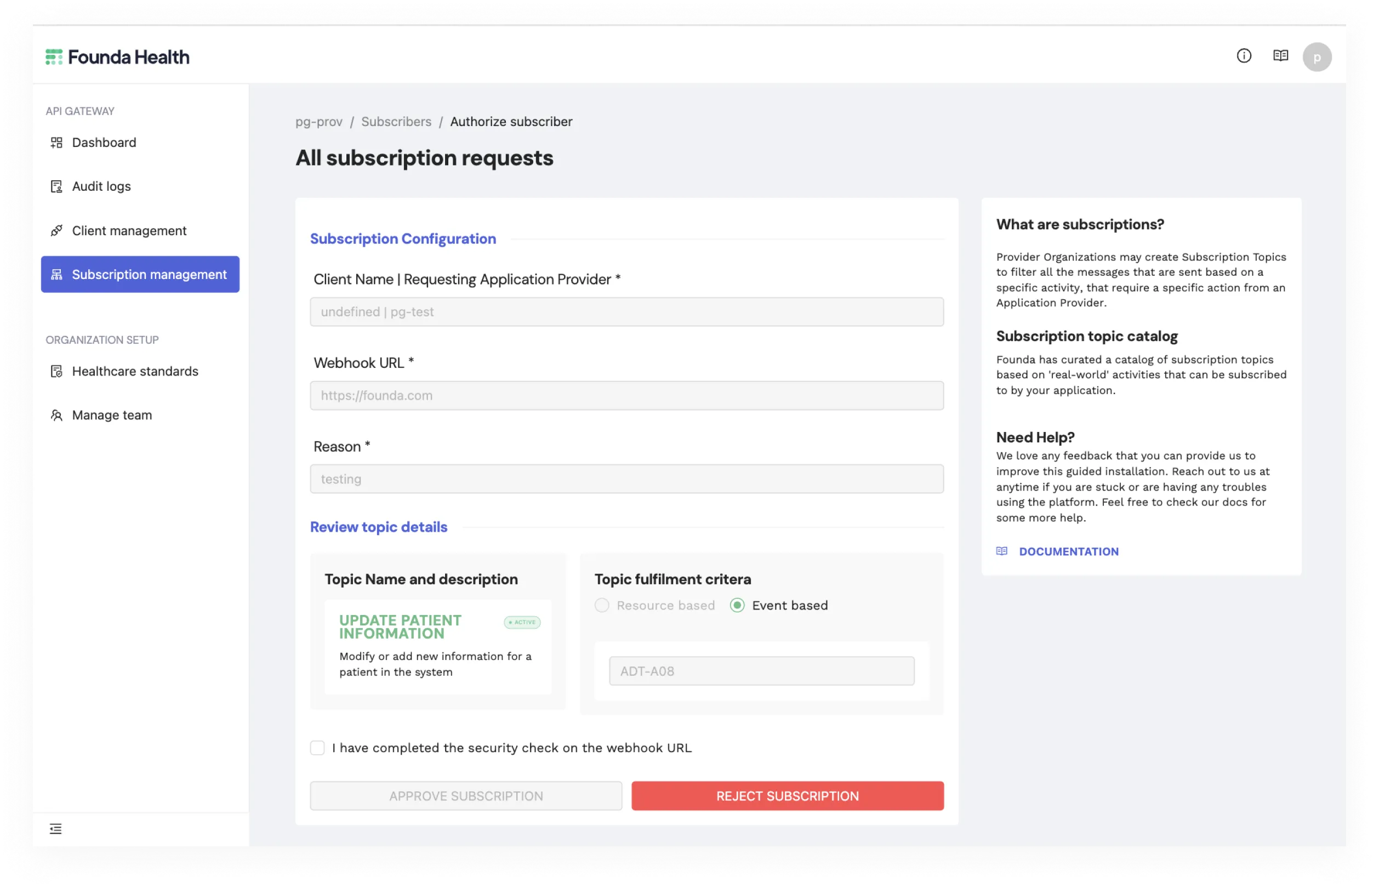
Task: Click the ACTIVE status badge on topic card
Action: [x=522, y=622]
